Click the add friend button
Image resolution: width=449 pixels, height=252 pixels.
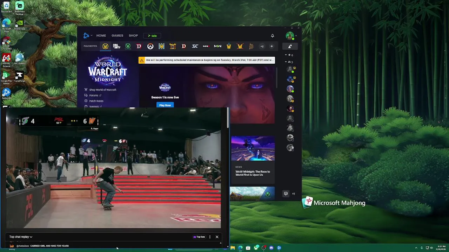tap(290, 46)
